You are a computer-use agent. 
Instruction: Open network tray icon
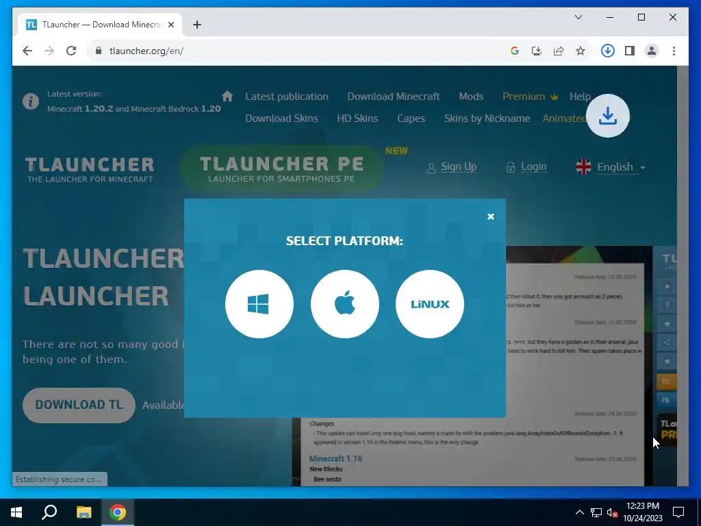[x=596, y=512]
